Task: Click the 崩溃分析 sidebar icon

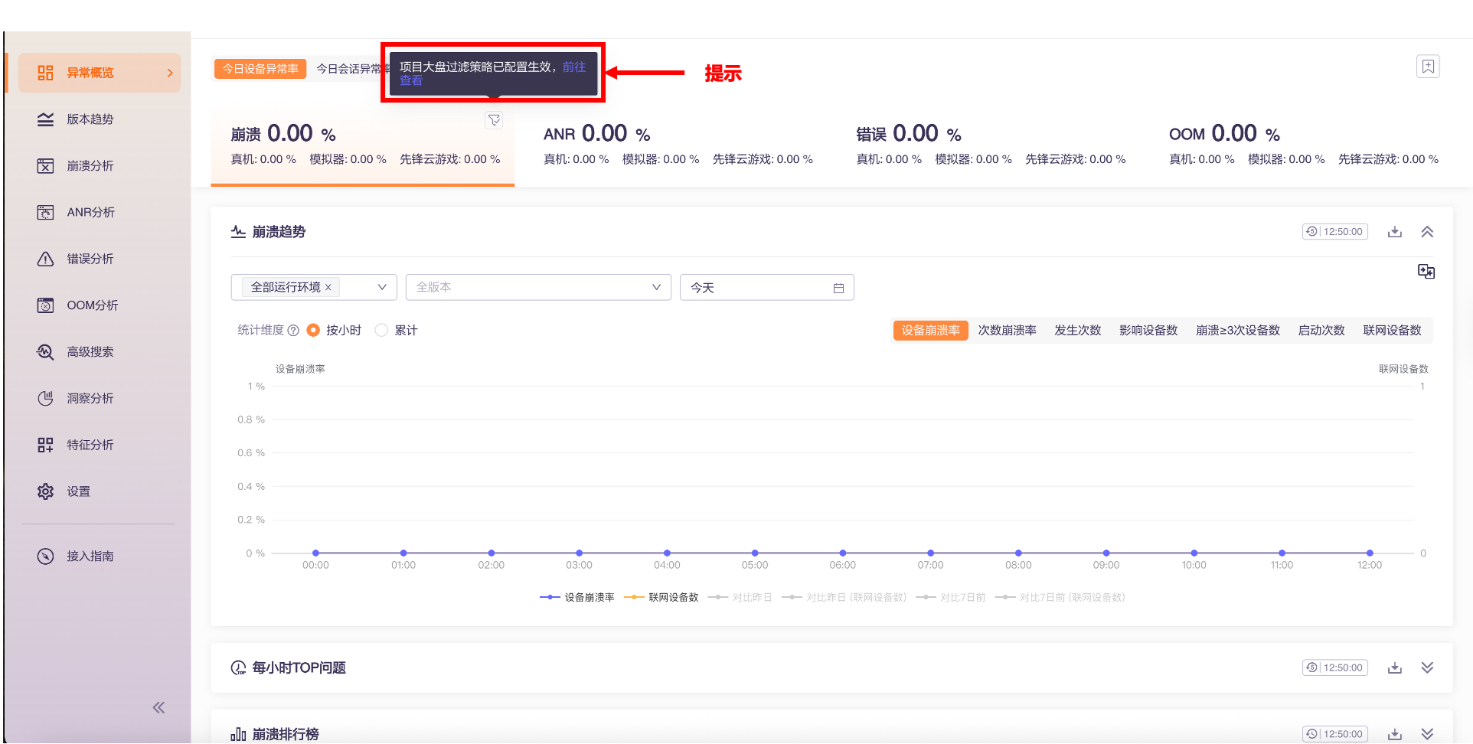Action: [46, 166]
